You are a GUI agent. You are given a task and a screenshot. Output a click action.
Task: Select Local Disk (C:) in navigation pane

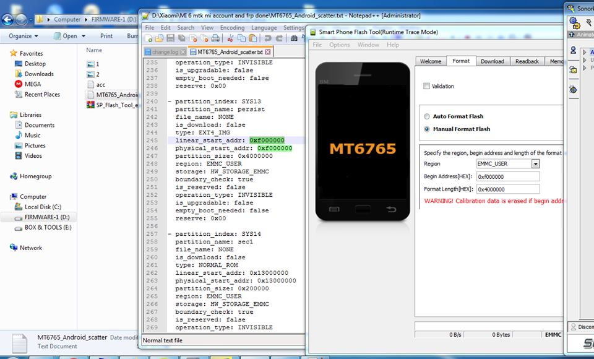(x=38, y=207)
